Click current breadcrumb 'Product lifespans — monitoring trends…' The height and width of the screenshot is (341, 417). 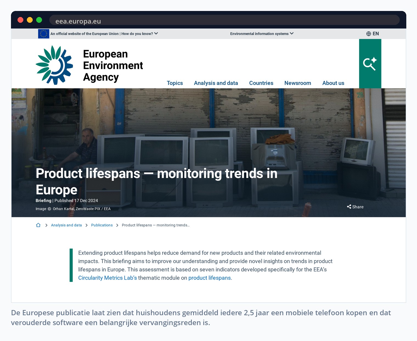tap(156, 225)
